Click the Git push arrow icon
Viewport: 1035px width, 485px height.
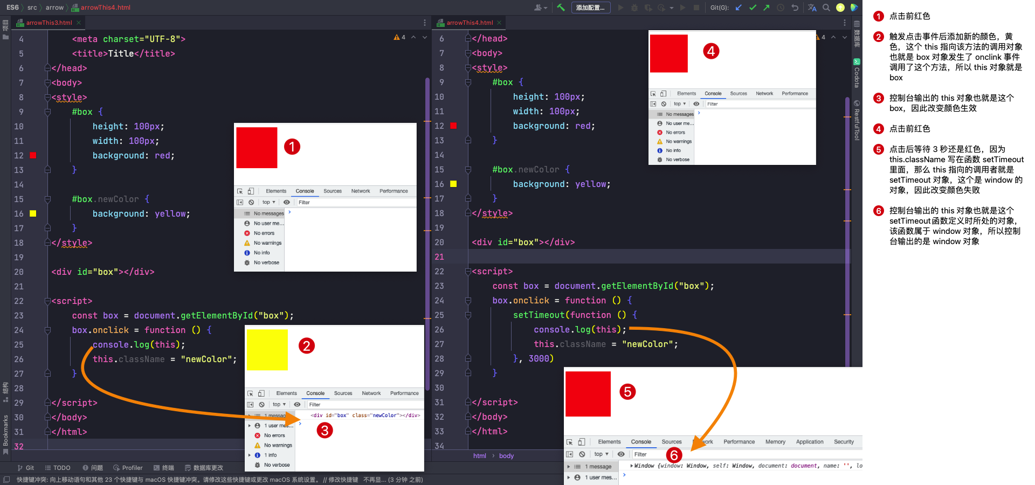pos(767,8)
